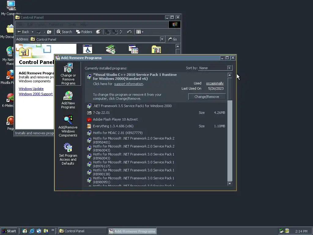
Task: Click the Adobe Flash Player red icon
Action: (89, 120)
